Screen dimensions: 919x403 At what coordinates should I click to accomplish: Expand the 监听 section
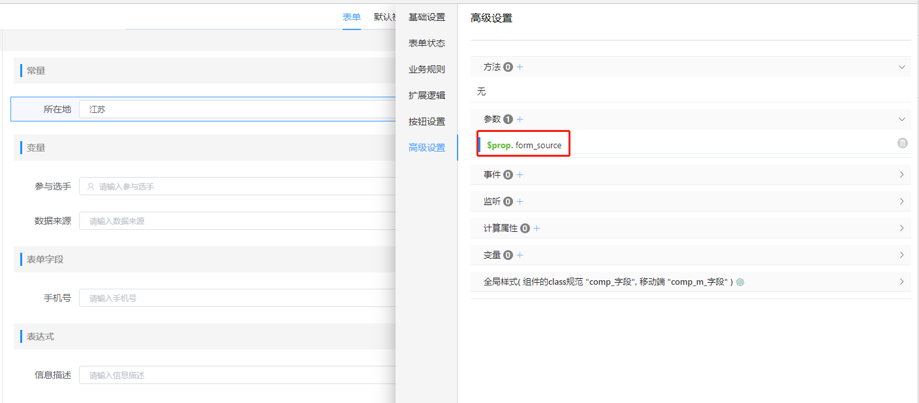click(902, 202)
